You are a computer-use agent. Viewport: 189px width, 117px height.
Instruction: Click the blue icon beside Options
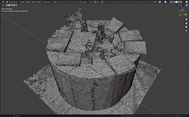point(187,5)
